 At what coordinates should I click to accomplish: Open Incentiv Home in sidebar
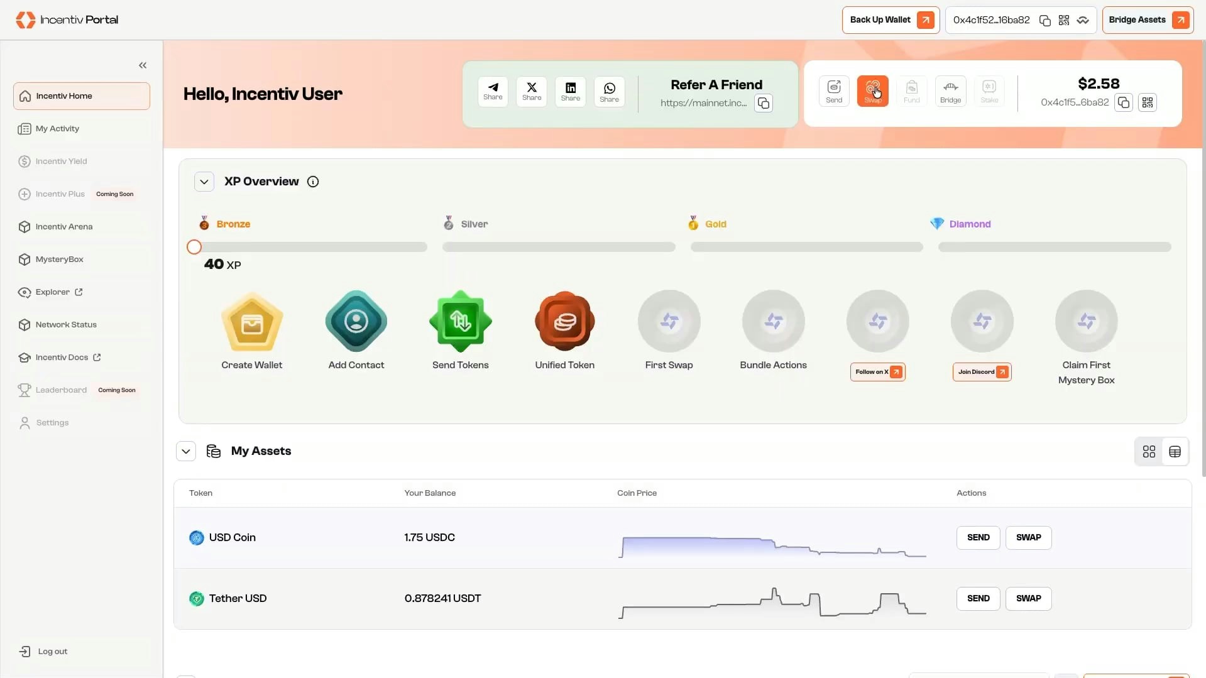tap(82, 96)
